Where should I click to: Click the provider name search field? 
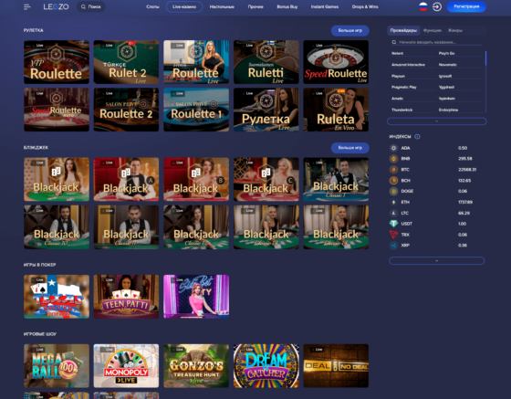coord(437,42)
